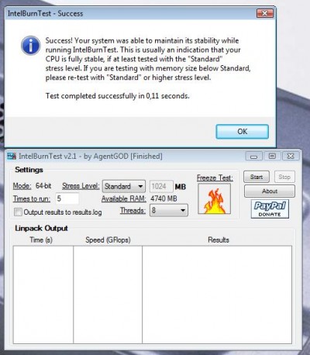Click the Freeze Test flame icon
Image resolution: width=310 pixels, height=355 pixels.
coord(214,198)
